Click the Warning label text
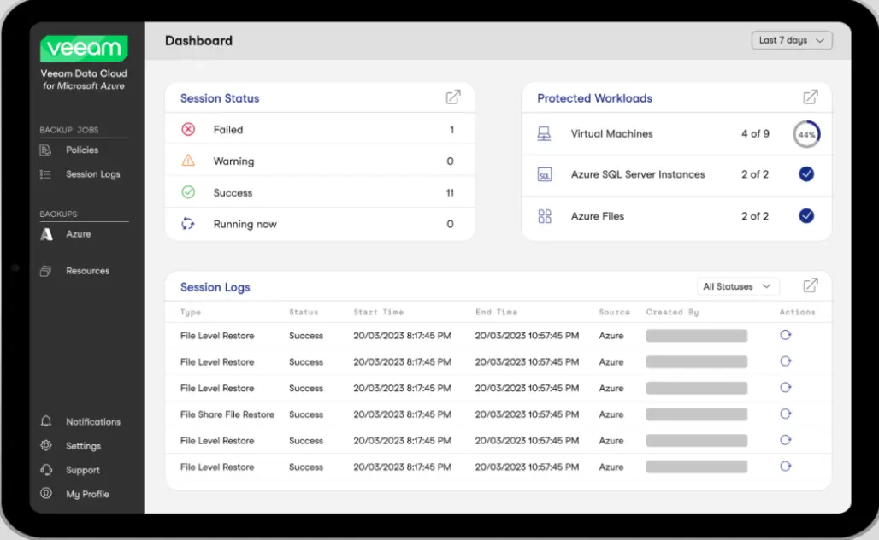This screenshot has width=879, height=540. (233, 161)
